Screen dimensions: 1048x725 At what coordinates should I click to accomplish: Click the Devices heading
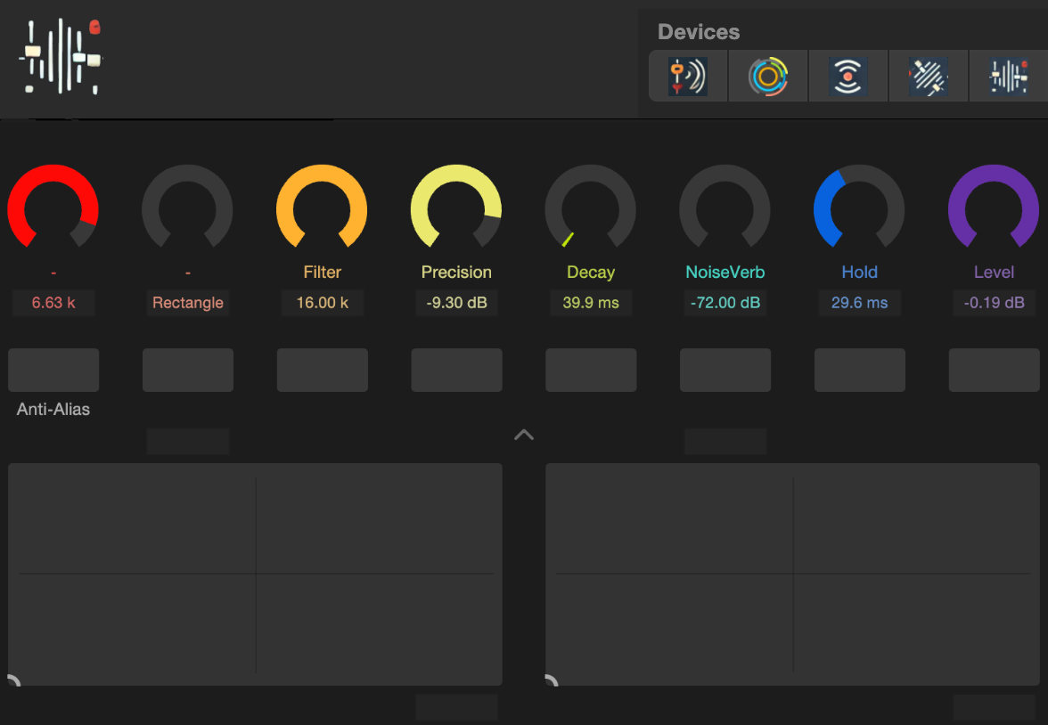pos(699,32)
